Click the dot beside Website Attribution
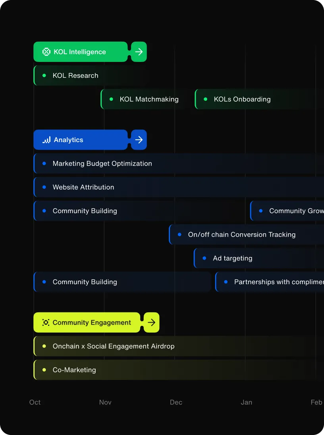324x435 pixels. click(x=44, y=187)
